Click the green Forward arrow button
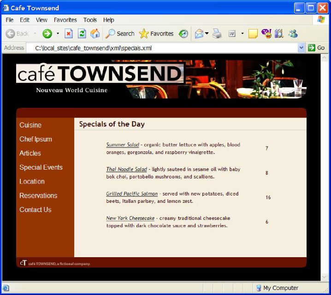Screen dimensions: 331x295 [47, 34]
